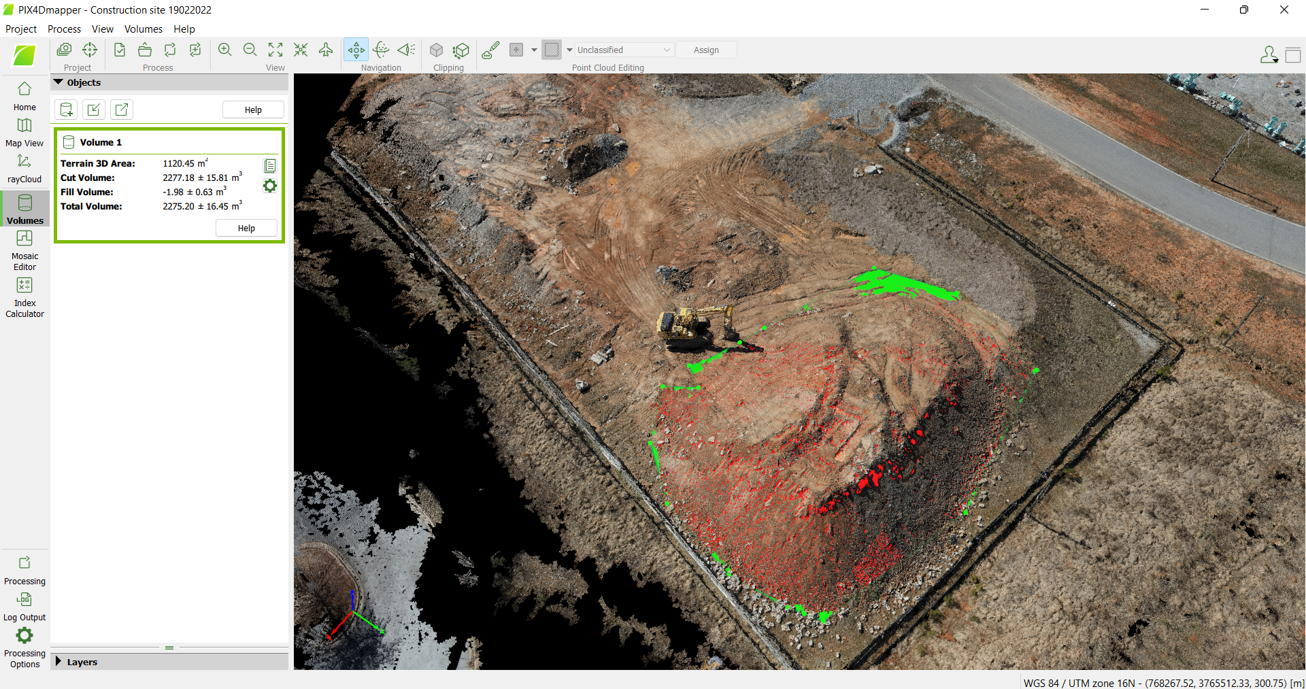Collapse the Objects panel section
The image size is (1306, 689).
point(59,82)
